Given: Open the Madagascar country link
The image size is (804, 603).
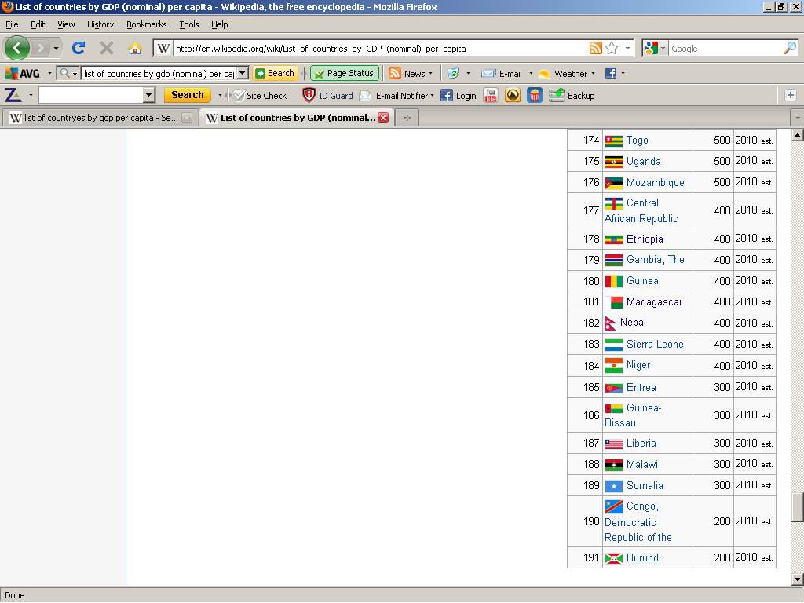Looking at the screenshot, I should tap(654, 301).
